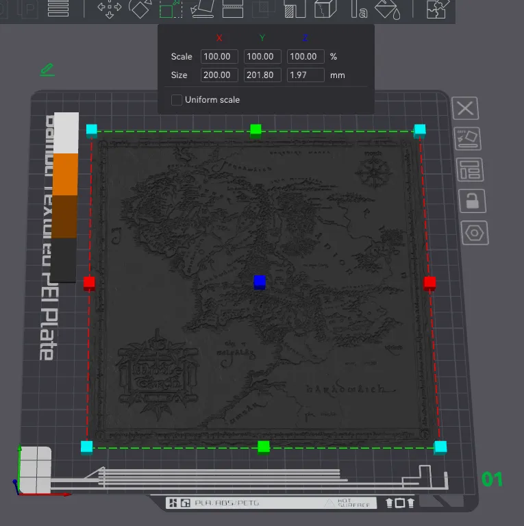Click the bottom green Y scale handle

coord(263,447)
